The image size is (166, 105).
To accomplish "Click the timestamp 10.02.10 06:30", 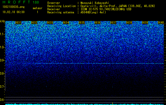I will (x=14, y=12).
